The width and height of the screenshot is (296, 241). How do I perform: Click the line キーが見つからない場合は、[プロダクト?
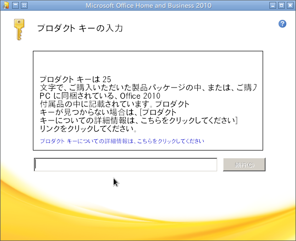tap(108, 112)
